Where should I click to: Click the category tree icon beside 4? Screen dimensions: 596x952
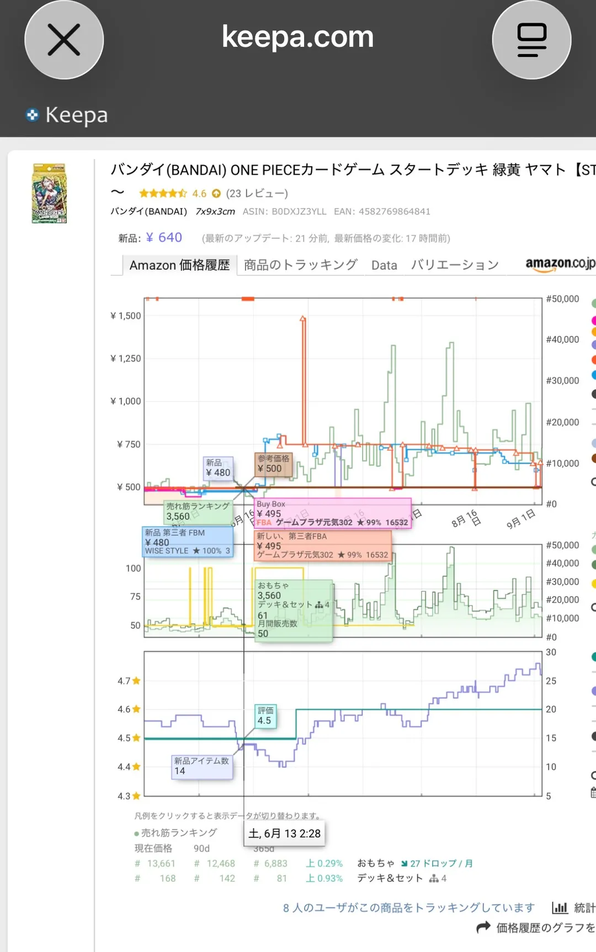[x=434, y=879]
